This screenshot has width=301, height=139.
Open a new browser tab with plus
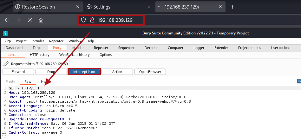click(x=232, y=7)
